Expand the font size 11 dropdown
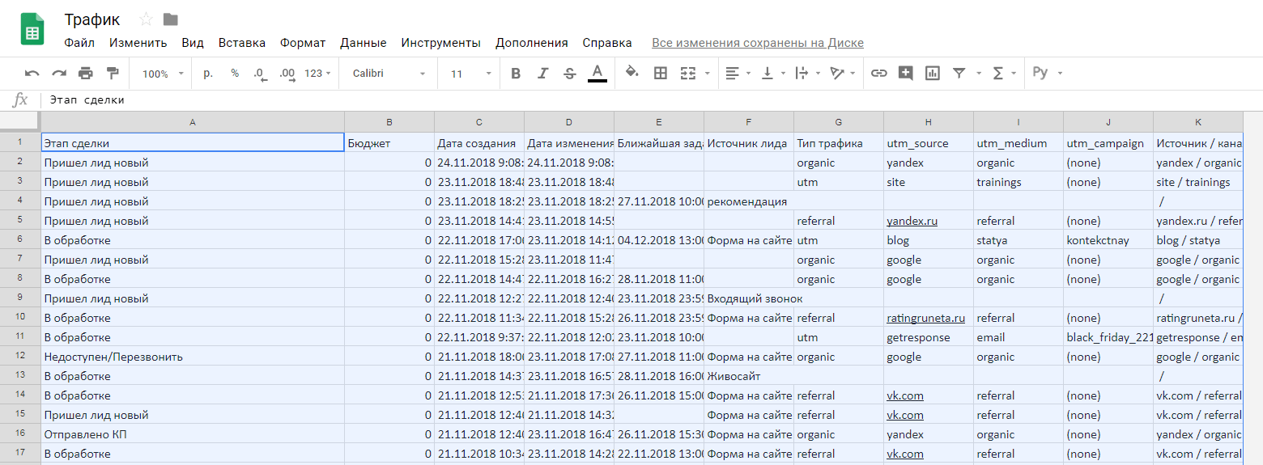The height and width of the screenshot is (465, 1263). click(471, 74)
